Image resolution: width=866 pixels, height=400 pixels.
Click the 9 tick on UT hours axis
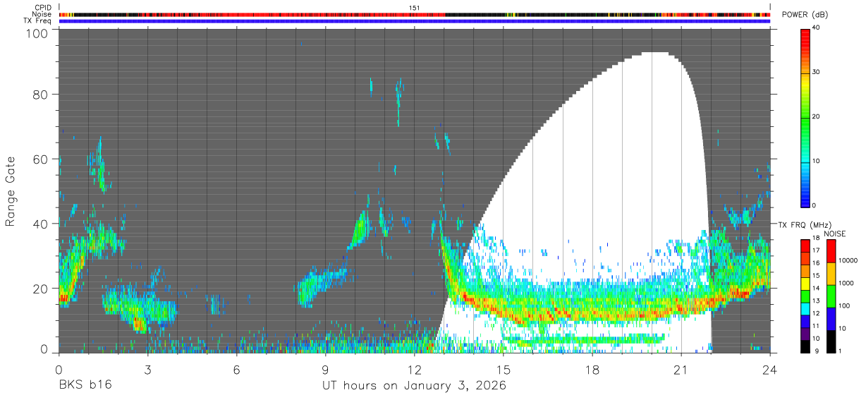[325, 369]
